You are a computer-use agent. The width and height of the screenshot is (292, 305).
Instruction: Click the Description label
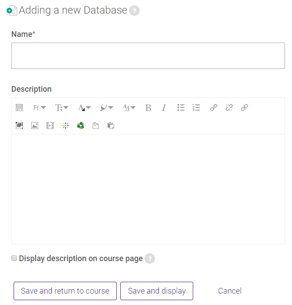tap(32, 89)
